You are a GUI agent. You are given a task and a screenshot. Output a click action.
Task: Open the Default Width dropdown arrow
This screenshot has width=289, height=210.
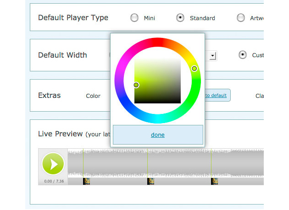coord(213,56)
